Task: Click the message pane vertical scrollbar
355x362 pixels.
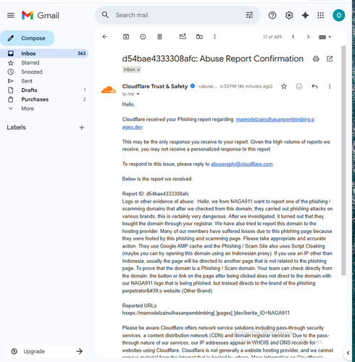Action: point(343,160)
